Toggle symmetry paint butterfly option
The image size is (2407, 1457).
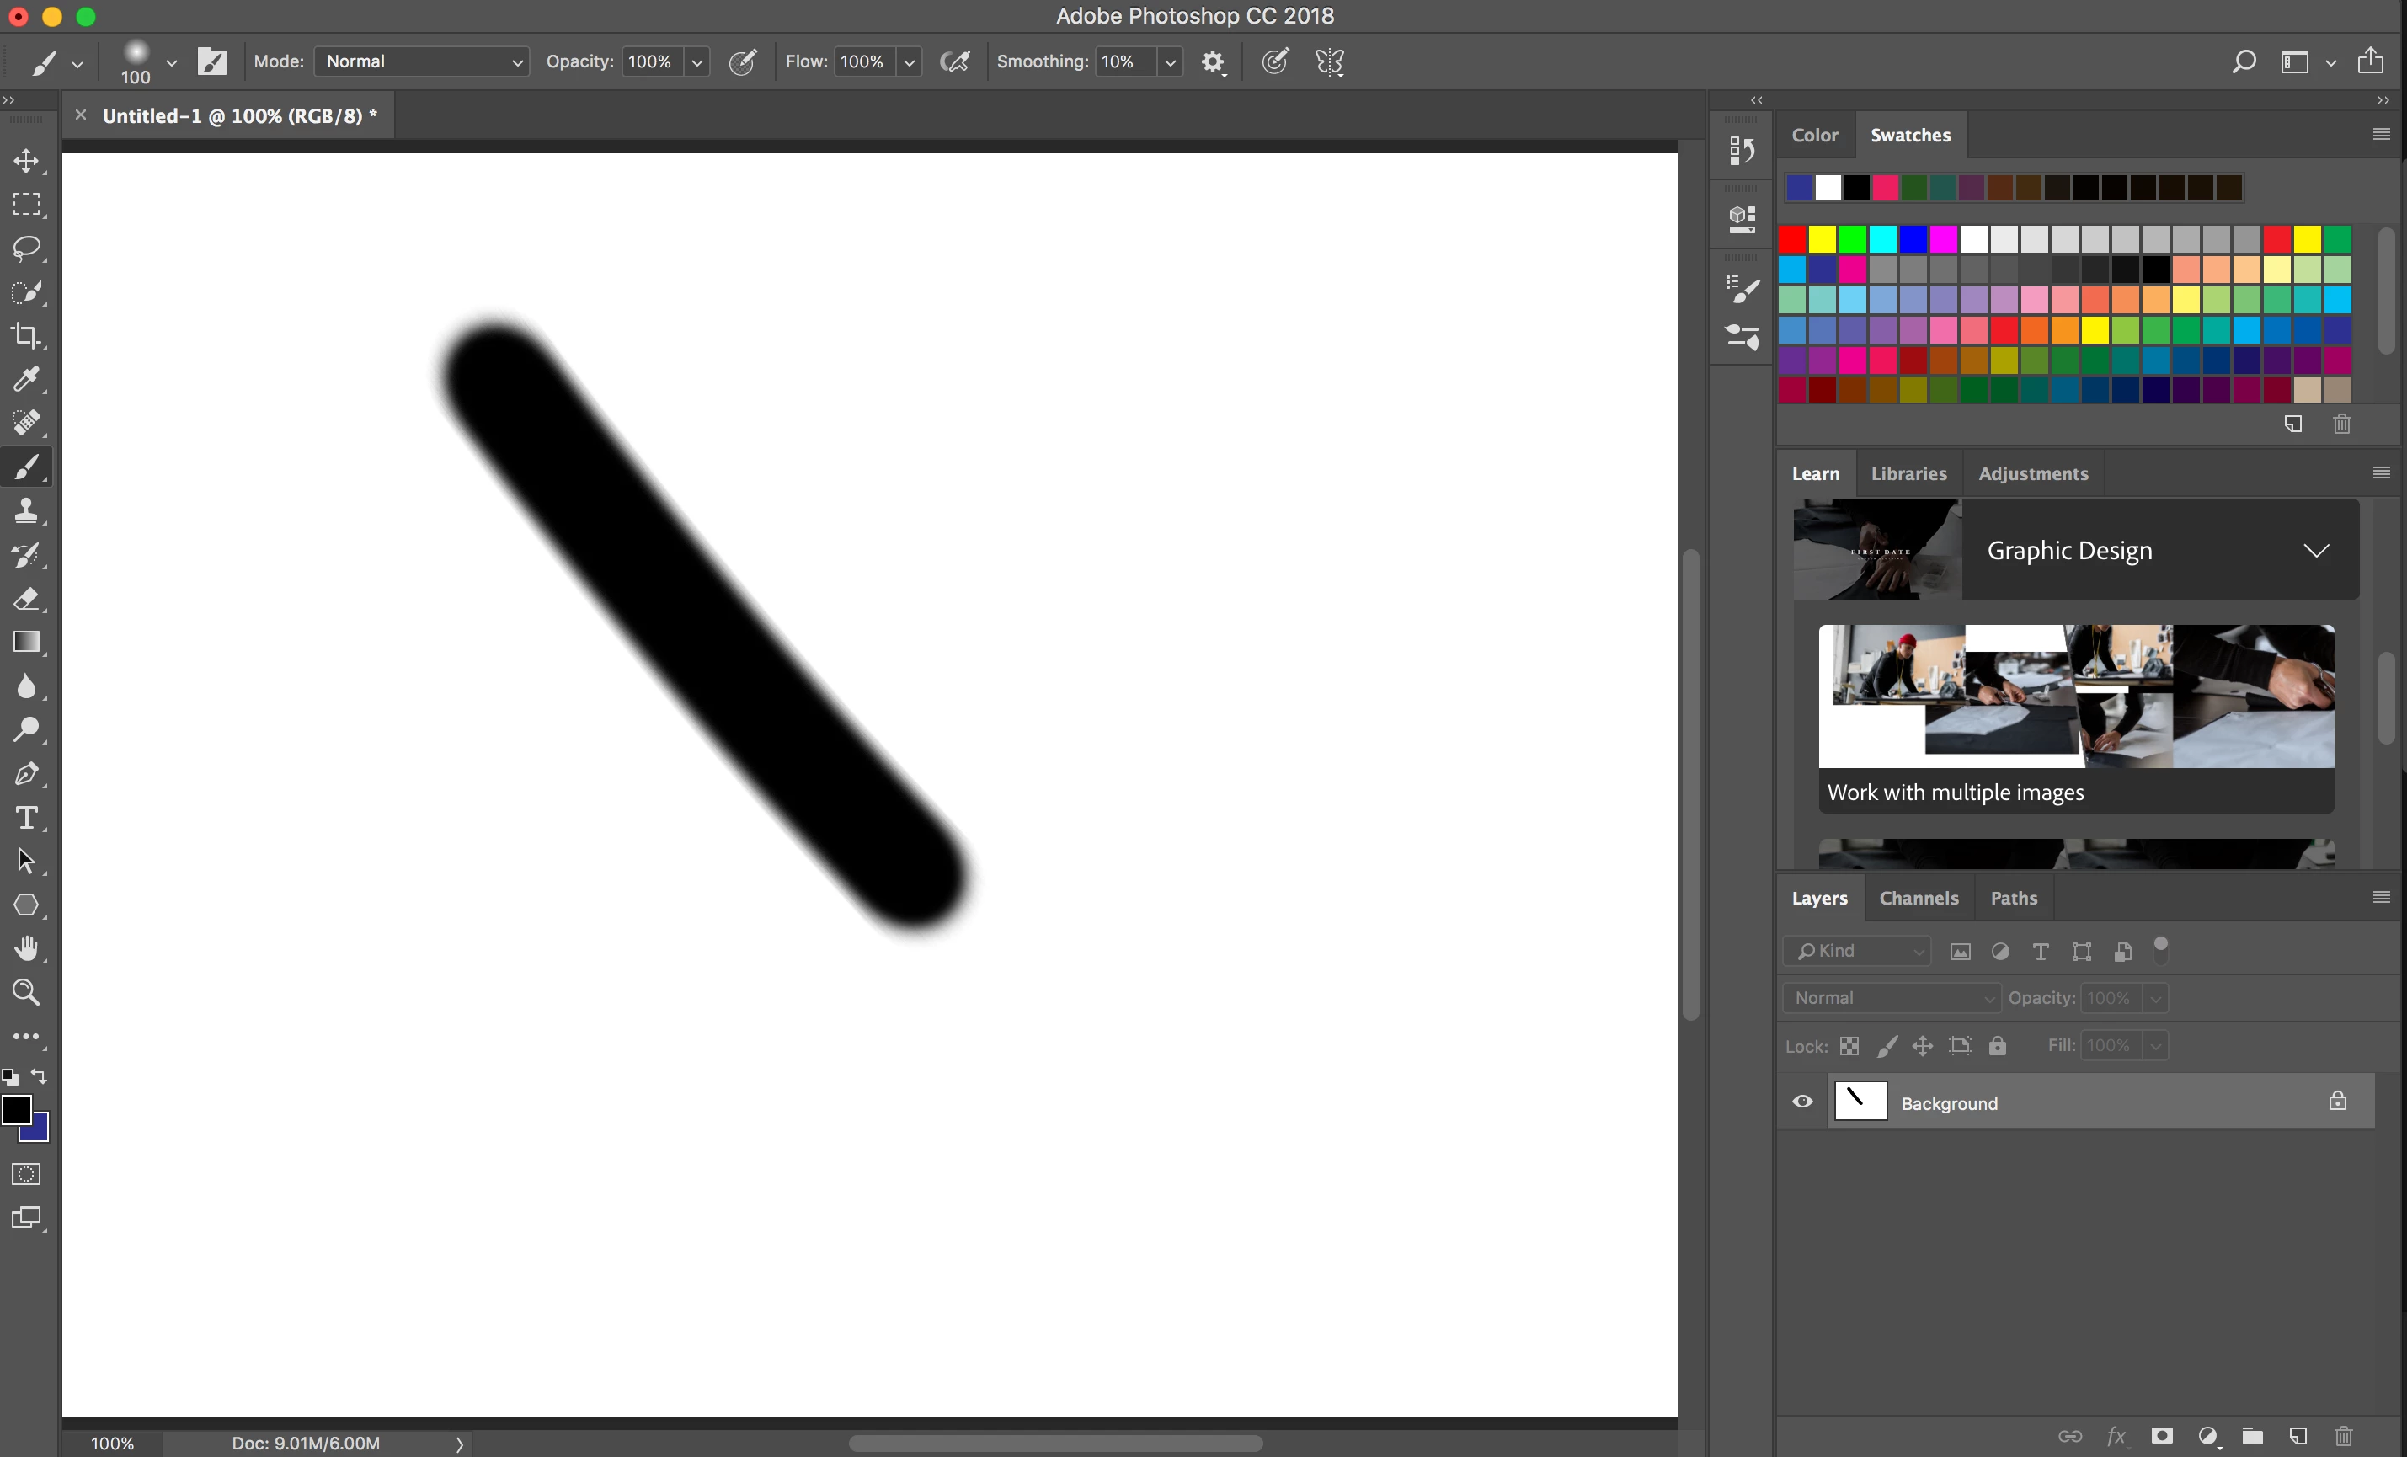(1330, 62)
